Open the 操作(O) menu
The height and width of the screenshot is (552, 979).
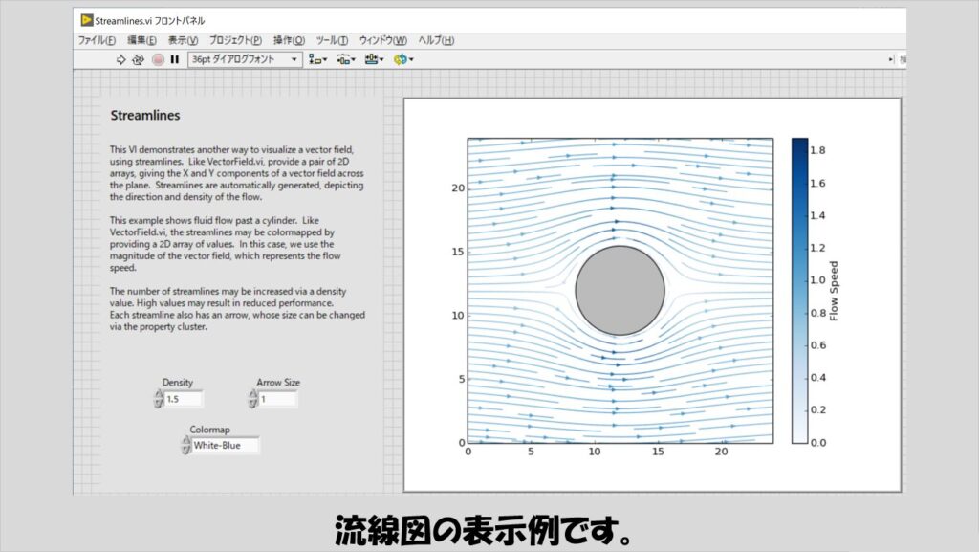pos(289,40)
